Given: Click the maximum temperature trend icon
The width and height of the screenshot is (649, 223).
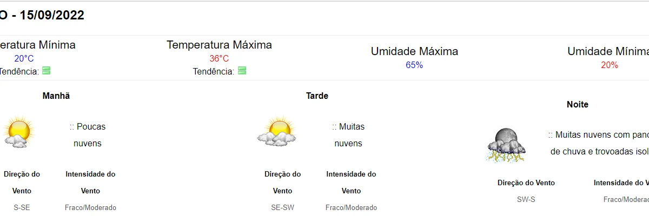Looking at the screenshot, I should point(242,71).
